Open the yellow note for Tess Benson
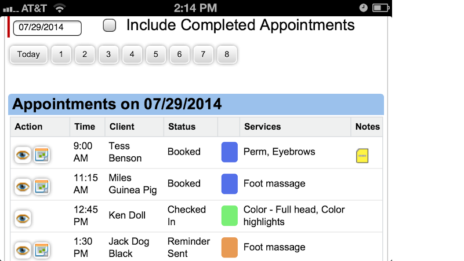The image size is (464, 261). point(362,156)
